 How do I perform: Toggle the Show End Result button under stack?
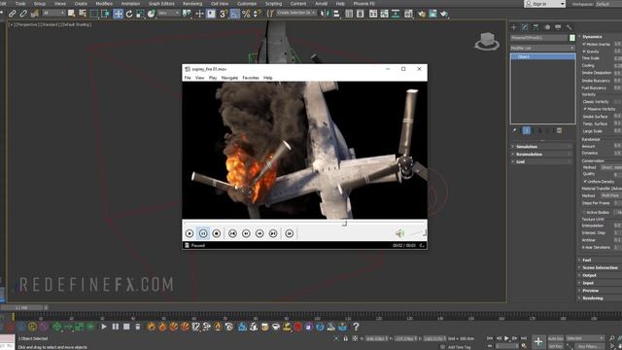[x=527, y=130]
